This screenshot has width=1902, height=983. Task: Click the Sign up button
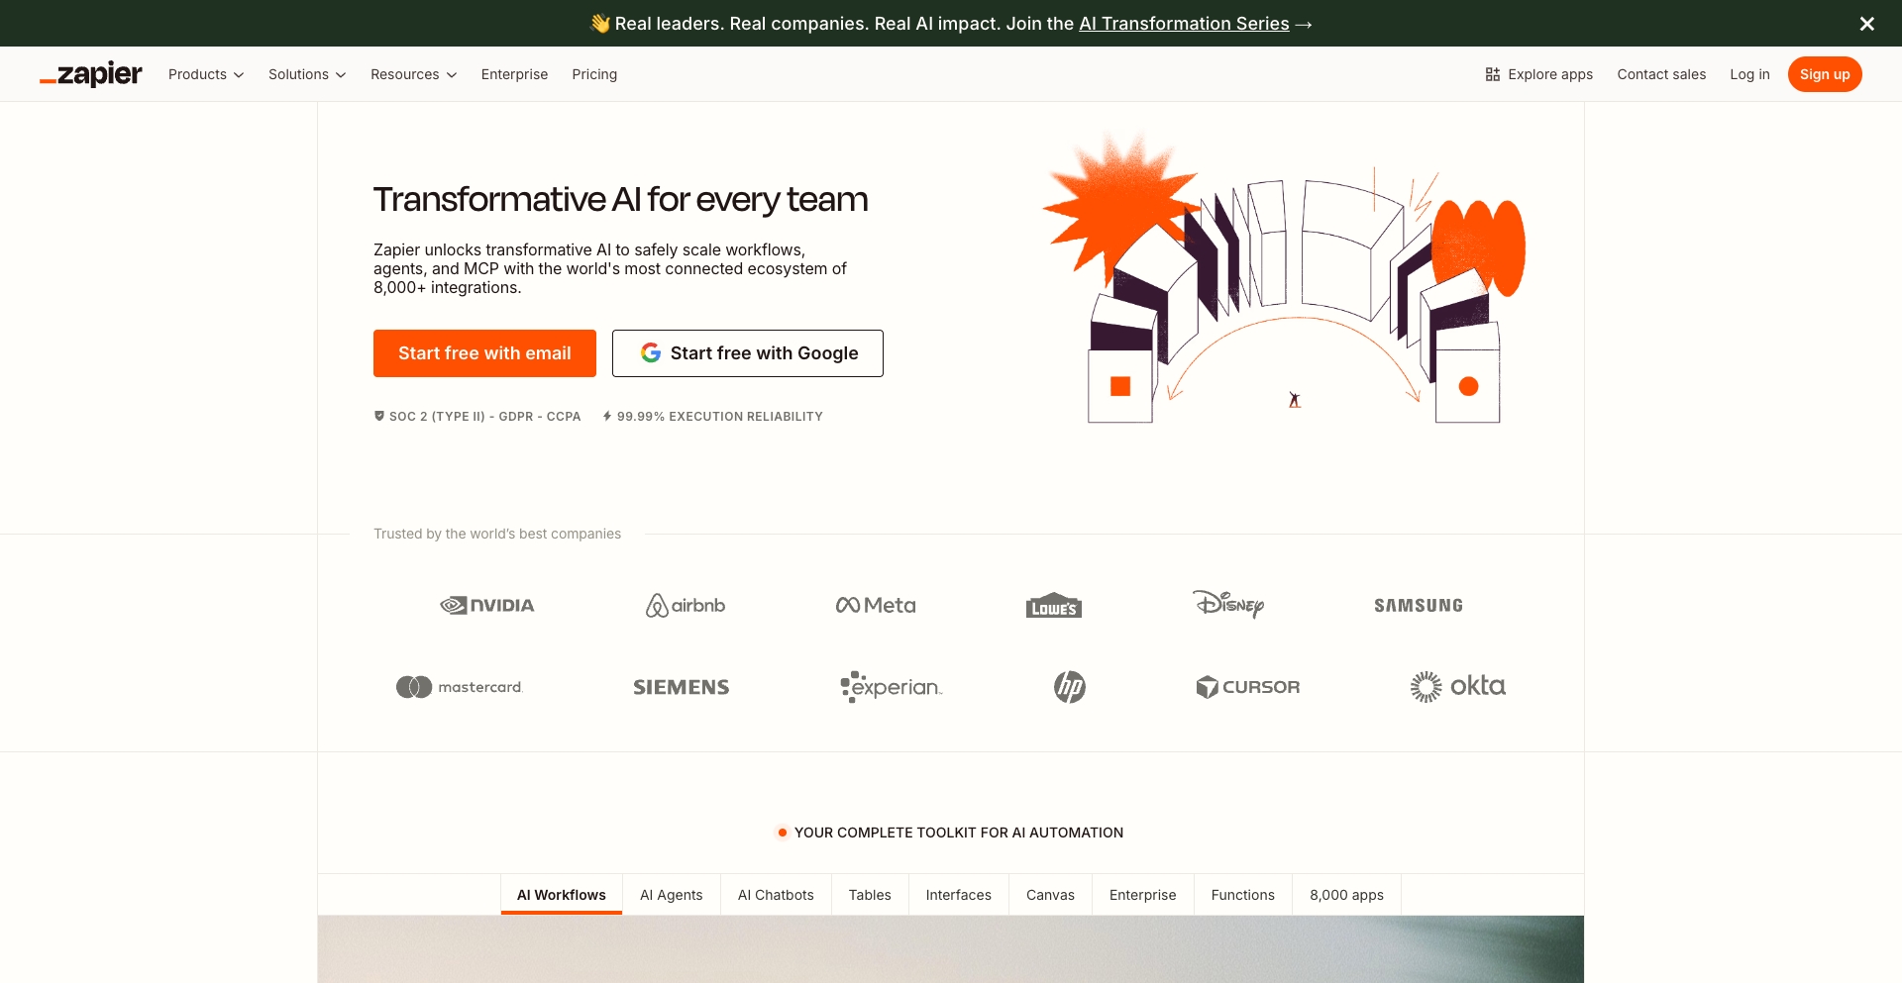(x=1825, y=74)
